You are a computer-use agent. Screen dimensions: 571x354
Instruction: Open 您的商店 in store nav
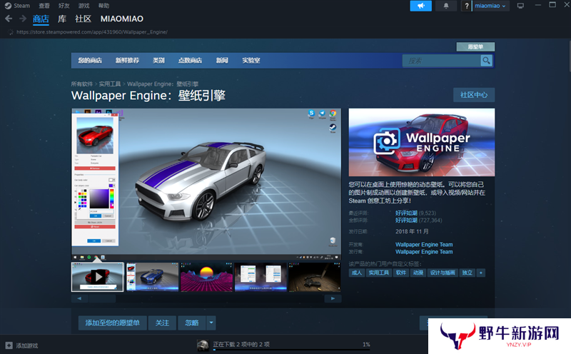[x=90, y=61]
